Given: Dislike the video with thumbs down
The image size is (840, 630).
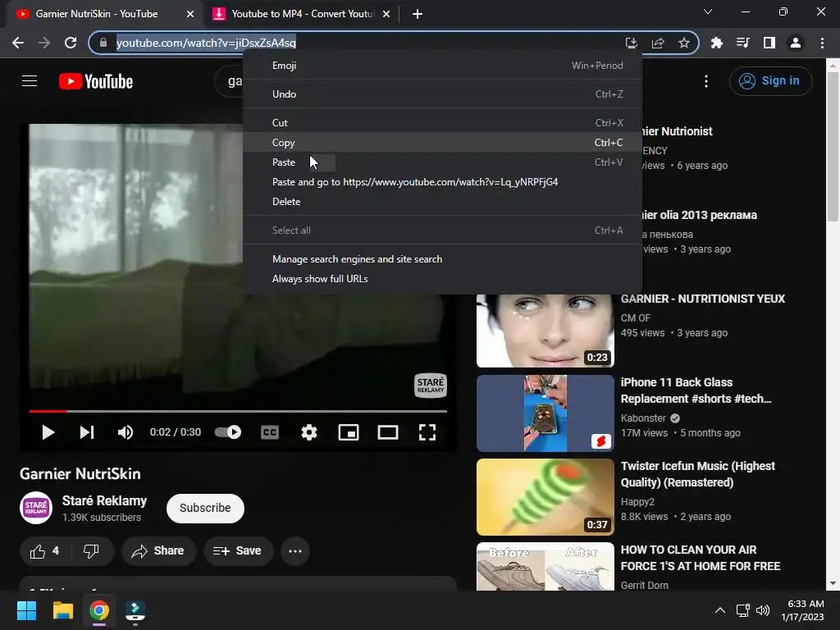Looking at the screenshot, I should (92, 551).
